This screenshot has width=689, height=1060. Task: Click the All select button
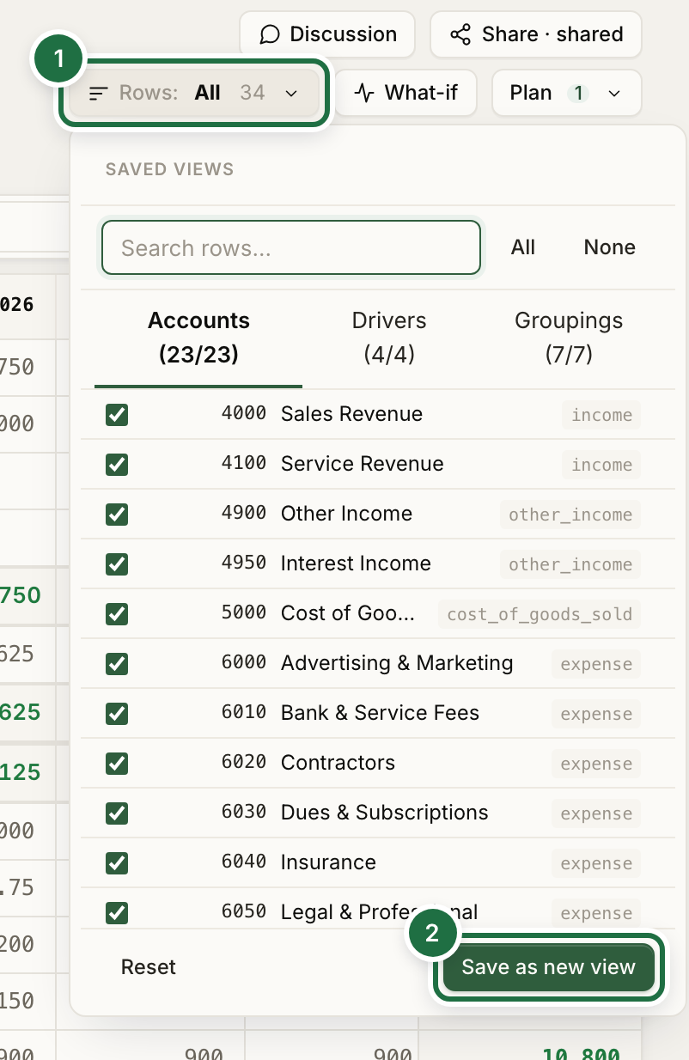tap(523, 247)
